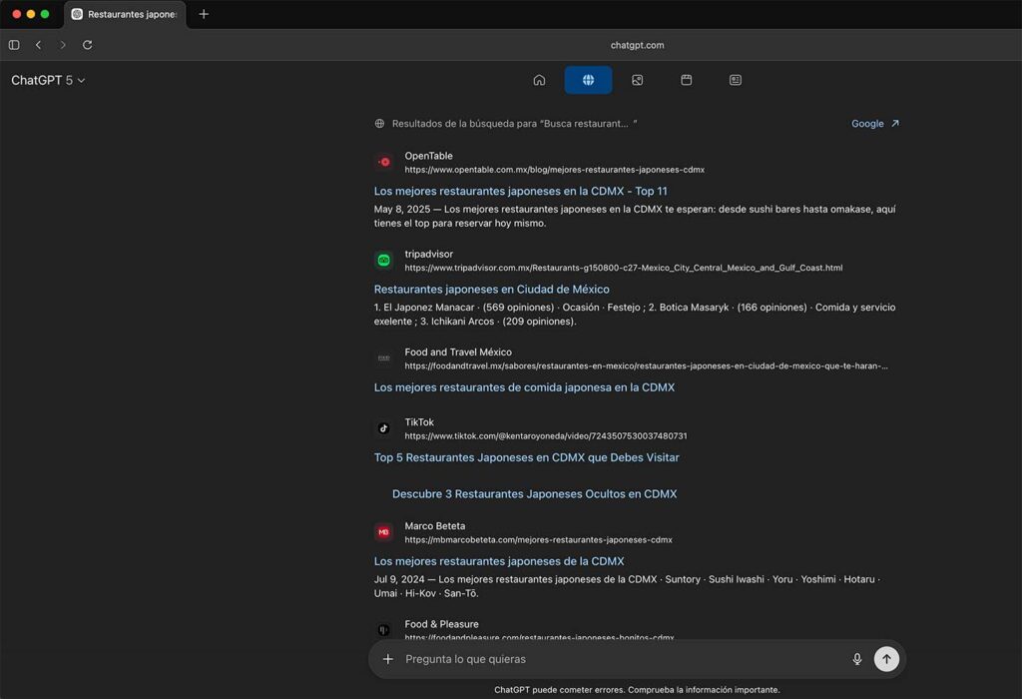Click the plus attach button in prompt bar
1022x699 pixels.
tap(388, 659)
